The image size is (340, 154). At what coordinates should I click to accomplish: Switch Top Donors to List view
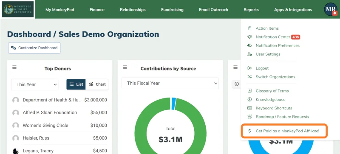[x=76, y=84]
